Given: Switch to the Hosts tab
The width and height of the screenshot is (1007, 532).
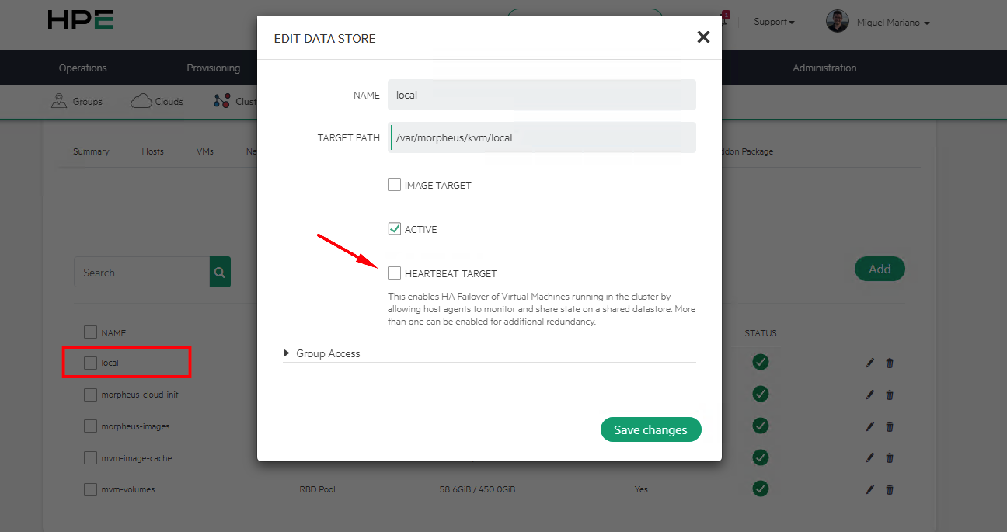Looking at the screenshot, I should 152,151.
